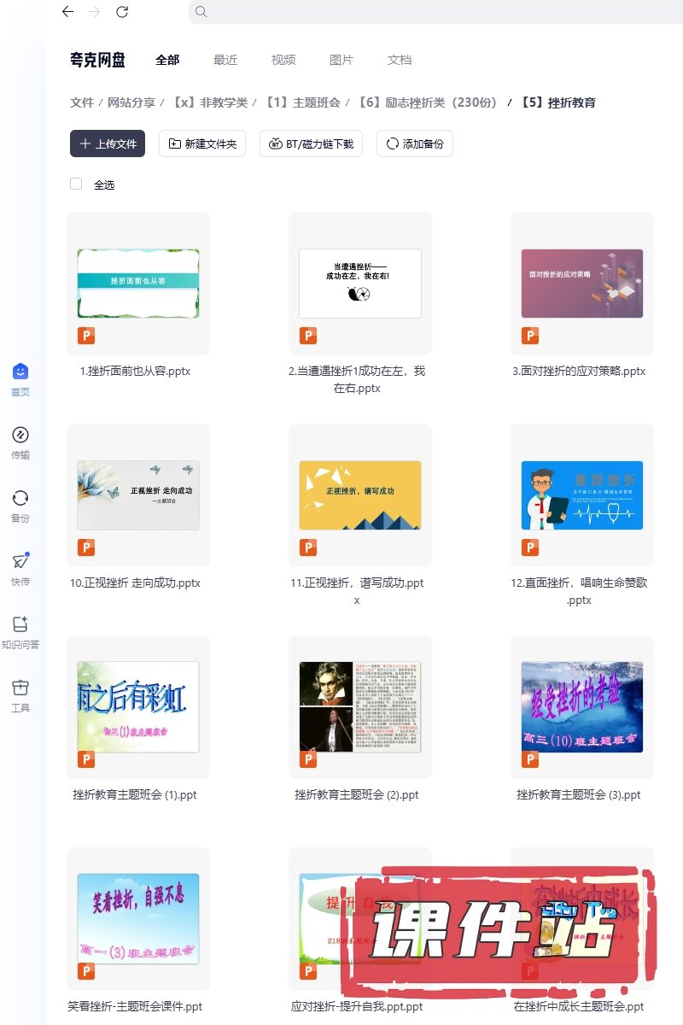Screen dimensions: 683x1025
Task: Open the 知识问答 sidebar icon
Action: (20, 624)
